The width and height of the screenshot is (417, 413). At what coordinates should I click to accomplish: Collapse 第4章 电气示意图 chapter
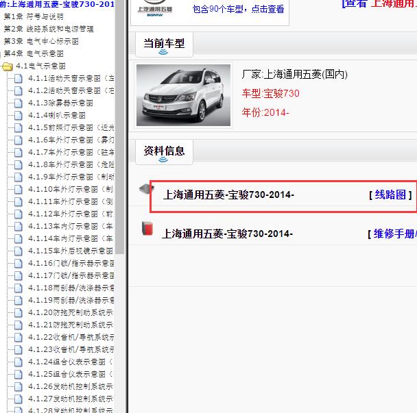[34, 53]
